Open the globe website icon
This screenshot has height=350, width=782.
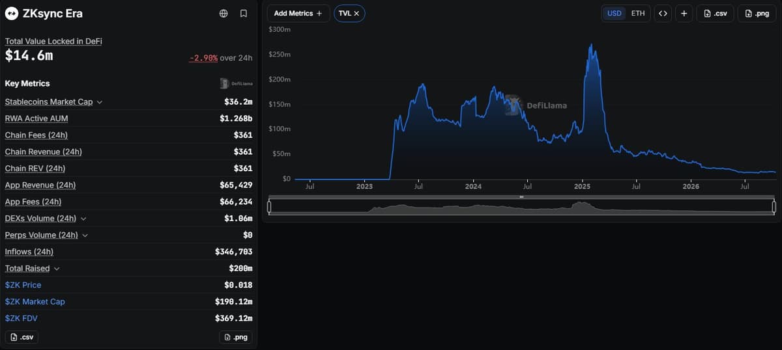[224, 13]
